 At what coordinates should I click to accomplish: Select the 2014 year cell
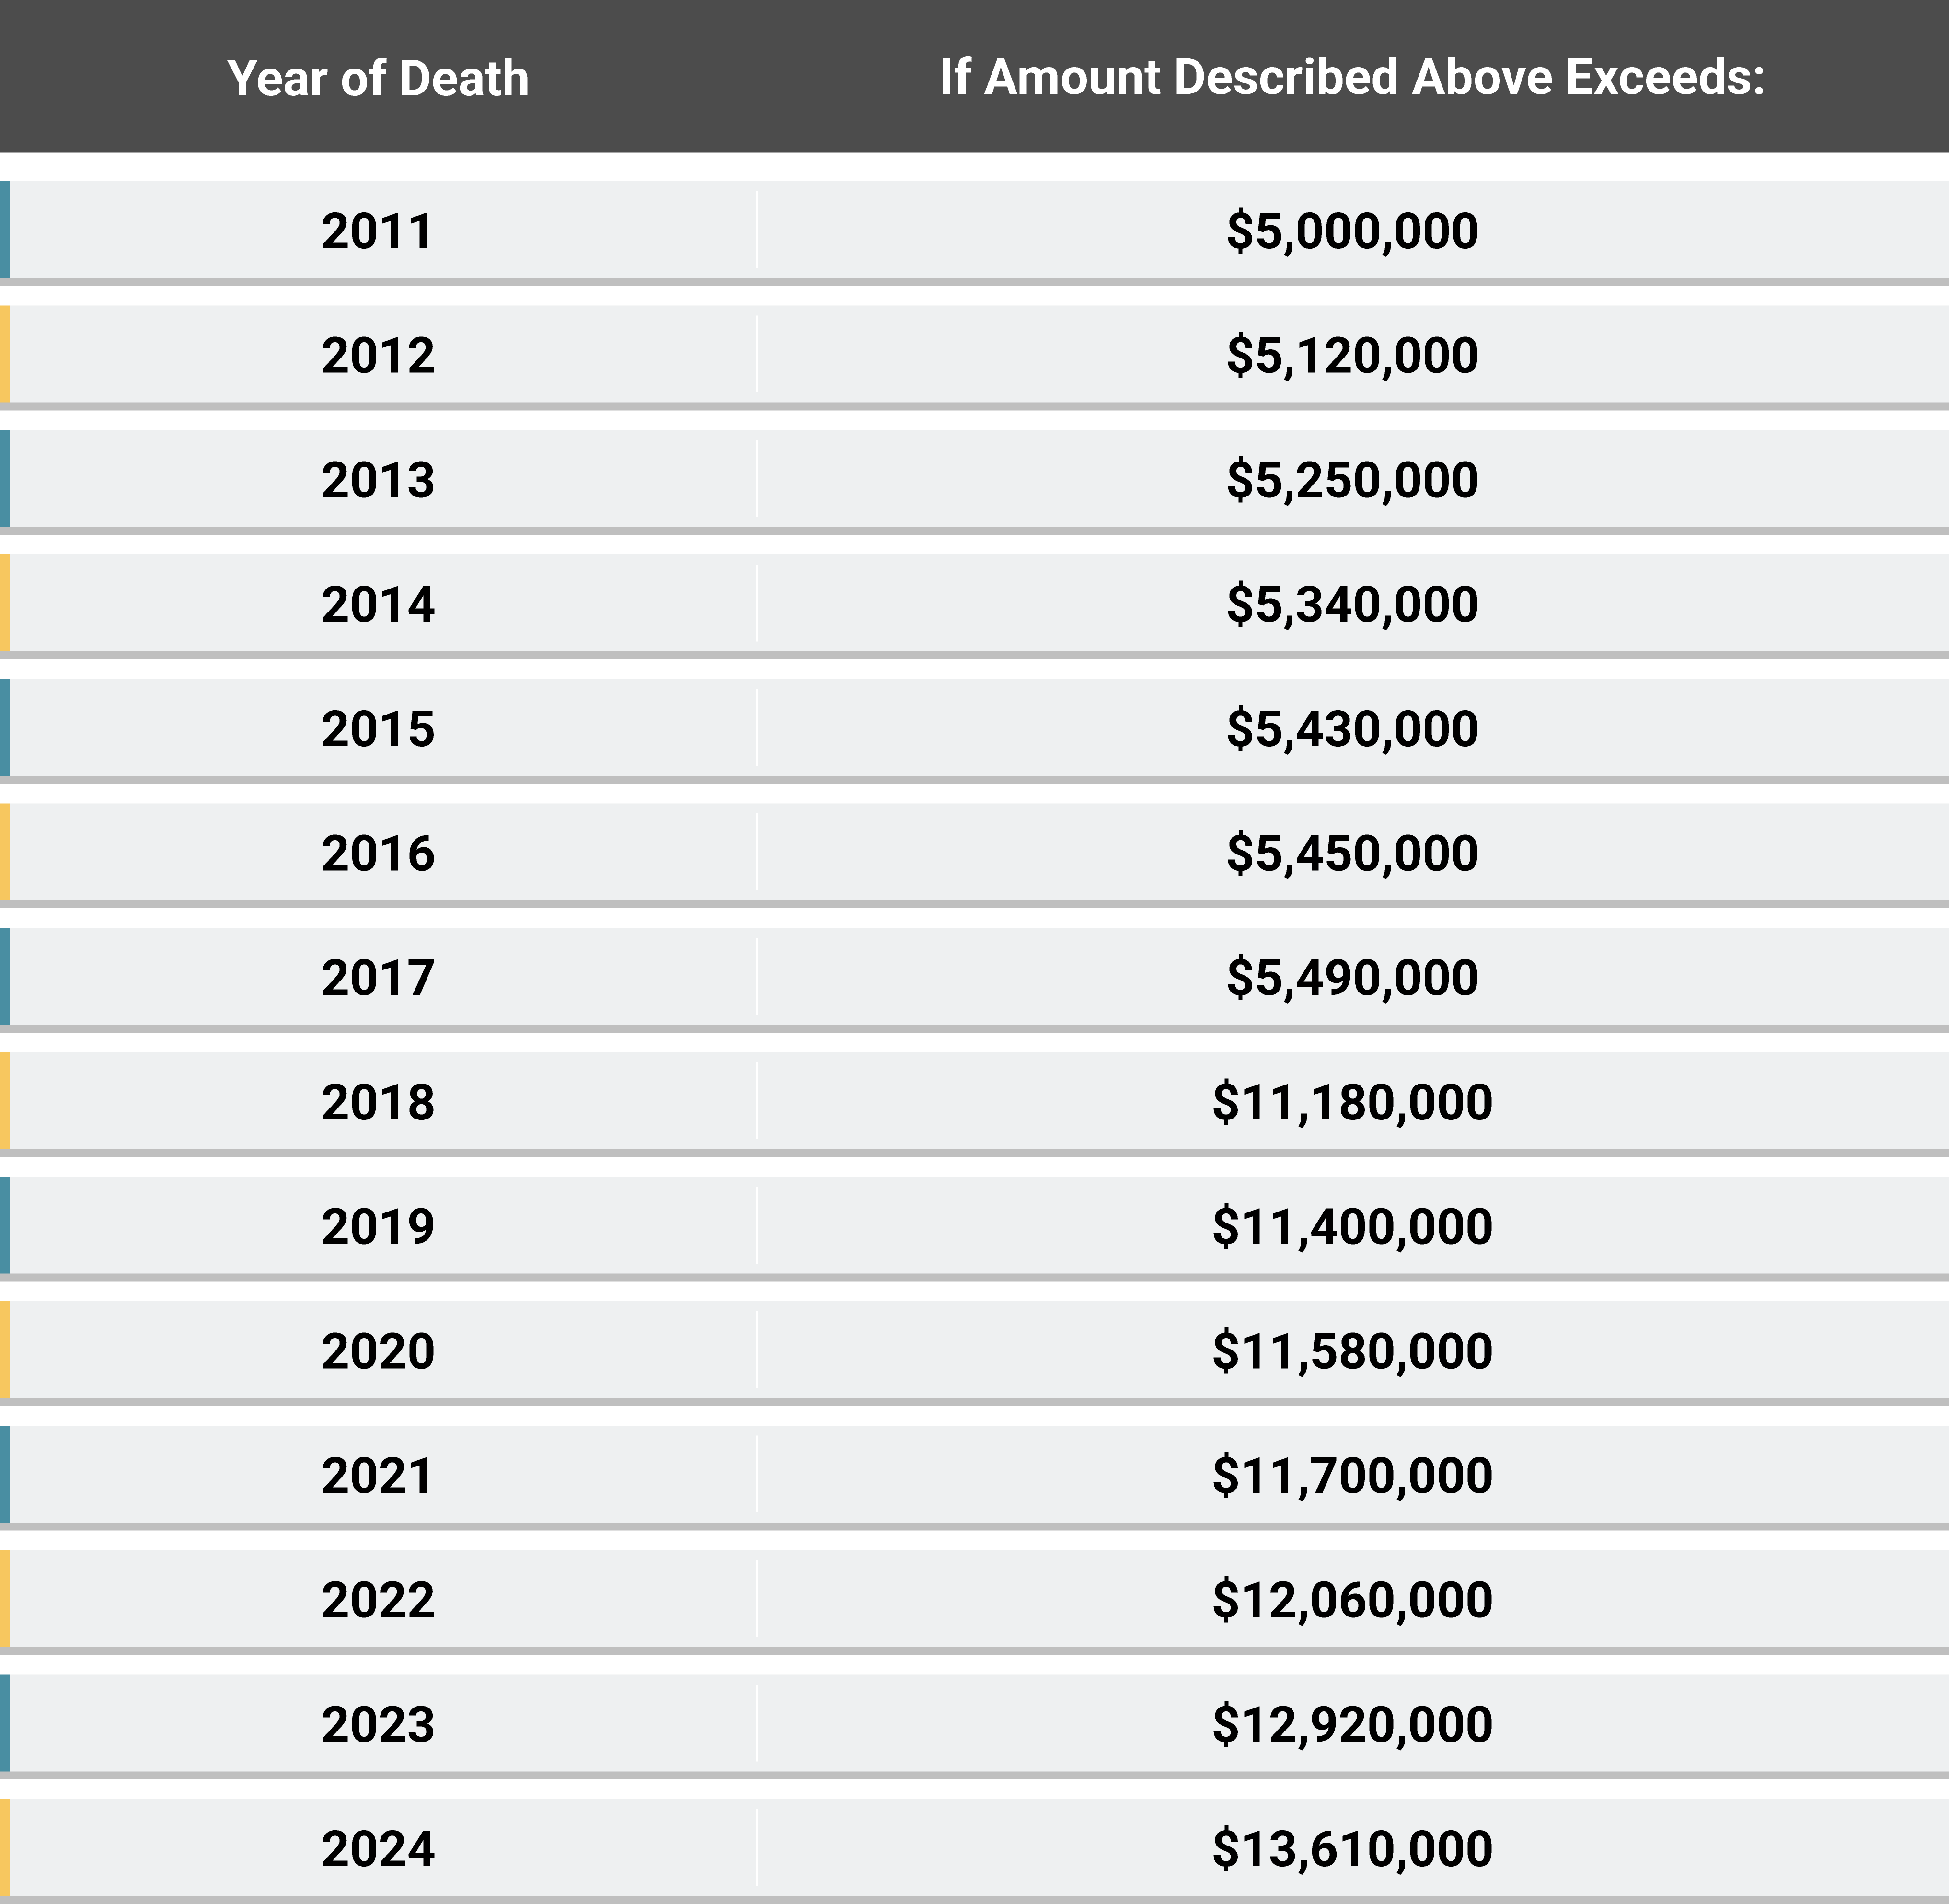tap(378, 604)
